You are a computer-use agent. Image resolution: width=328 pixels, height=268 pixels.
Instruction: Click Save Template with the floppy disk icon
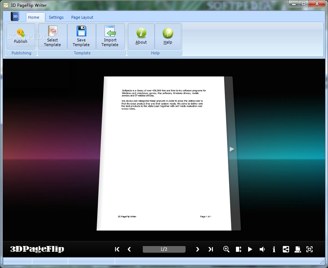(81, 36)
